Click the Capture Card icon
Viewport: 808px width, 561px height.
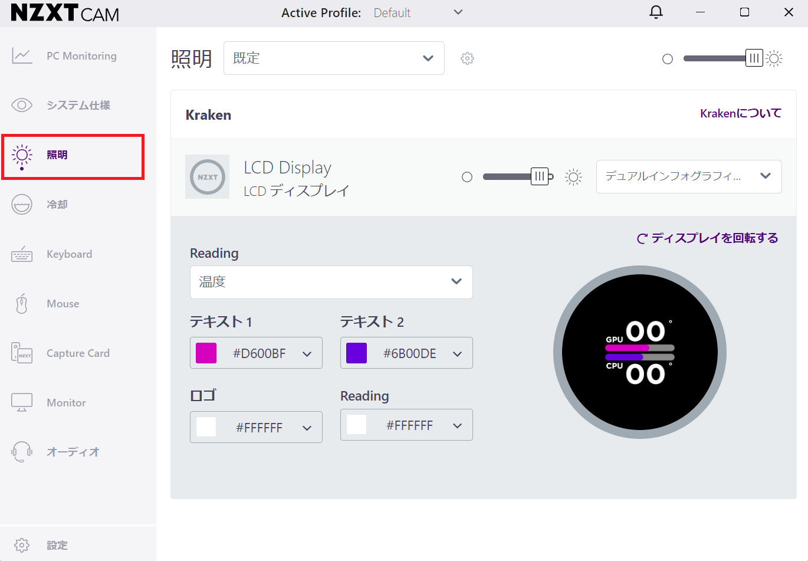22,353
